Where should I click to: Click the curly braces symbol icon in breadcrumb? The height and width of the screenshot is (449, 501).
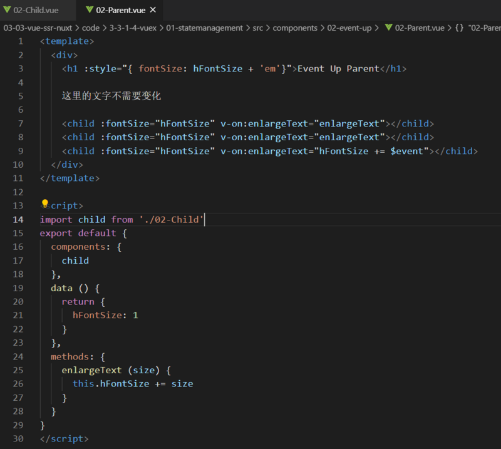pos(459,28)
